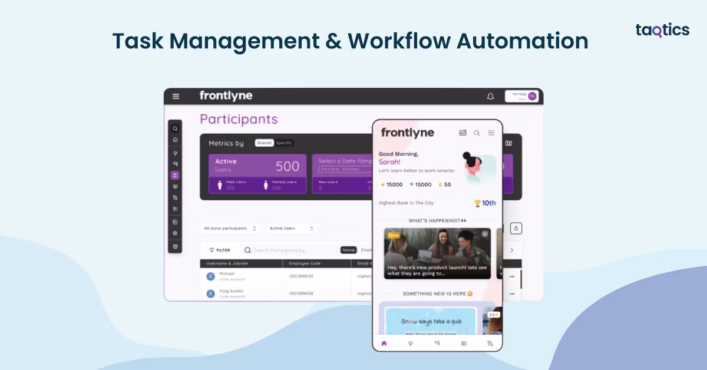
Task: Tap the lightbulb tab in mobile bottom bar
Action: click(x=411, y=343)
